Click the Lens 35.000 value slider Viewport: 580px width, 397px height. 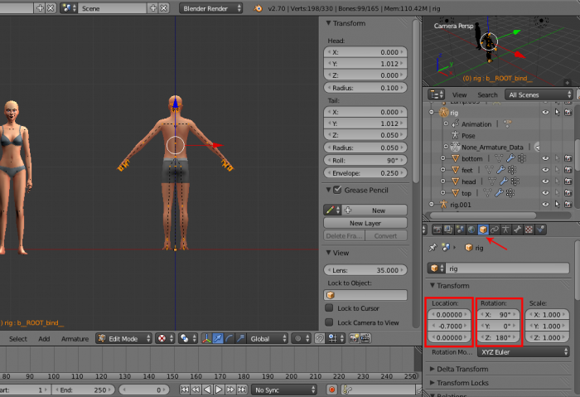coord(365,270)
